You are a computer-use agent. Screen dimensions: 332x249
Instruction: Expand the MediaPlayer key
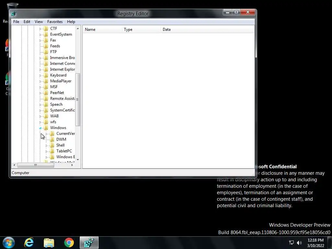[40, 81]
